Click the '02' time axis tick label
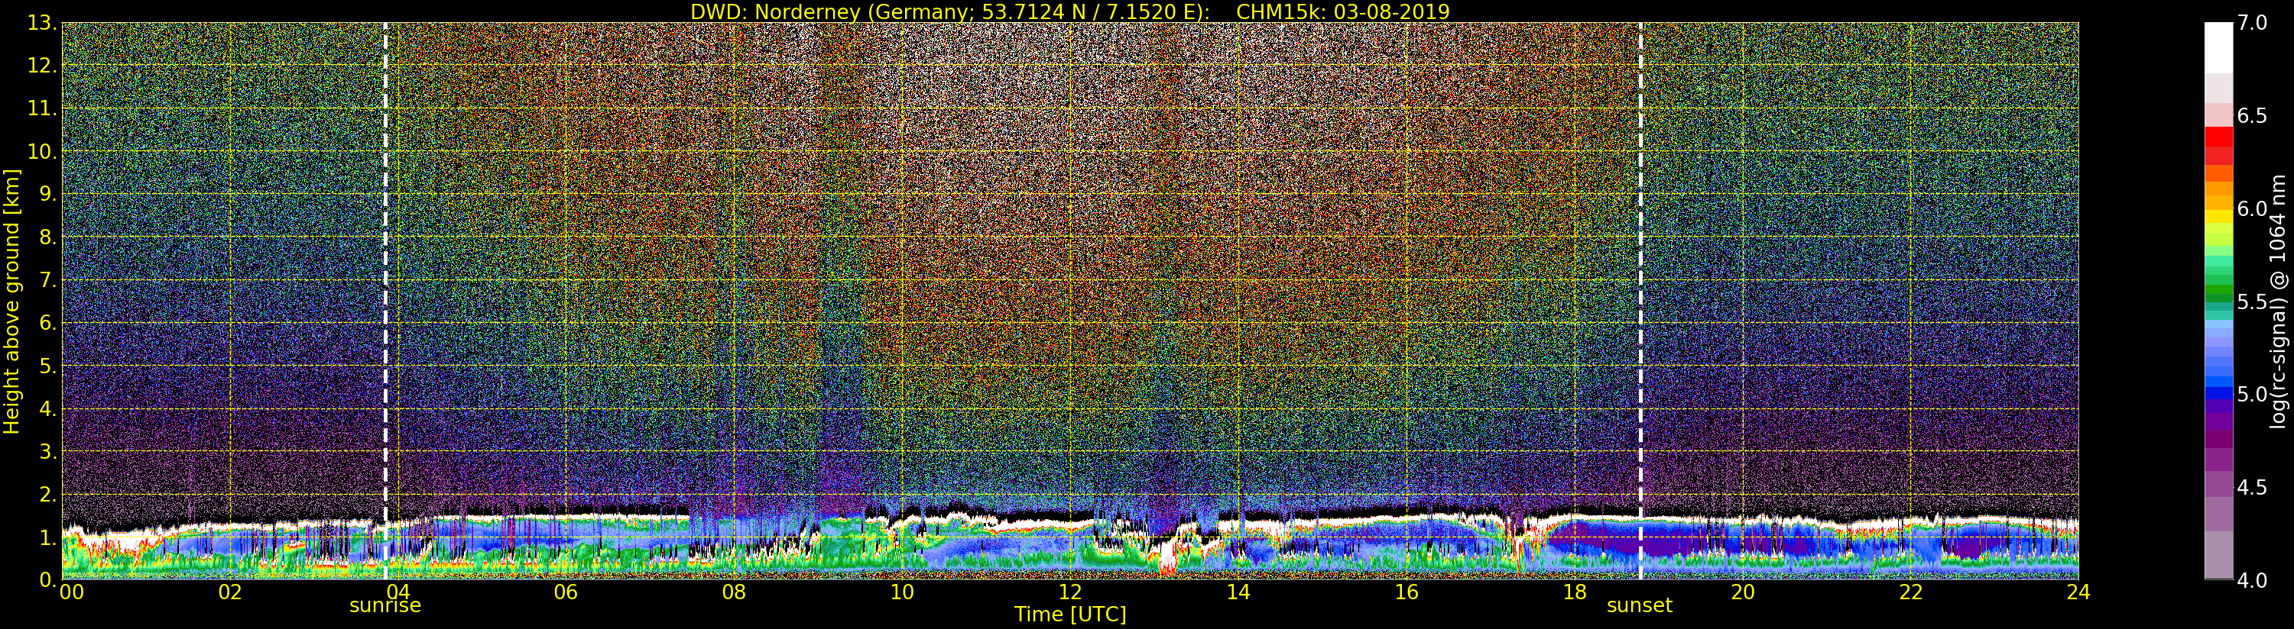 [x=230, y=592]
